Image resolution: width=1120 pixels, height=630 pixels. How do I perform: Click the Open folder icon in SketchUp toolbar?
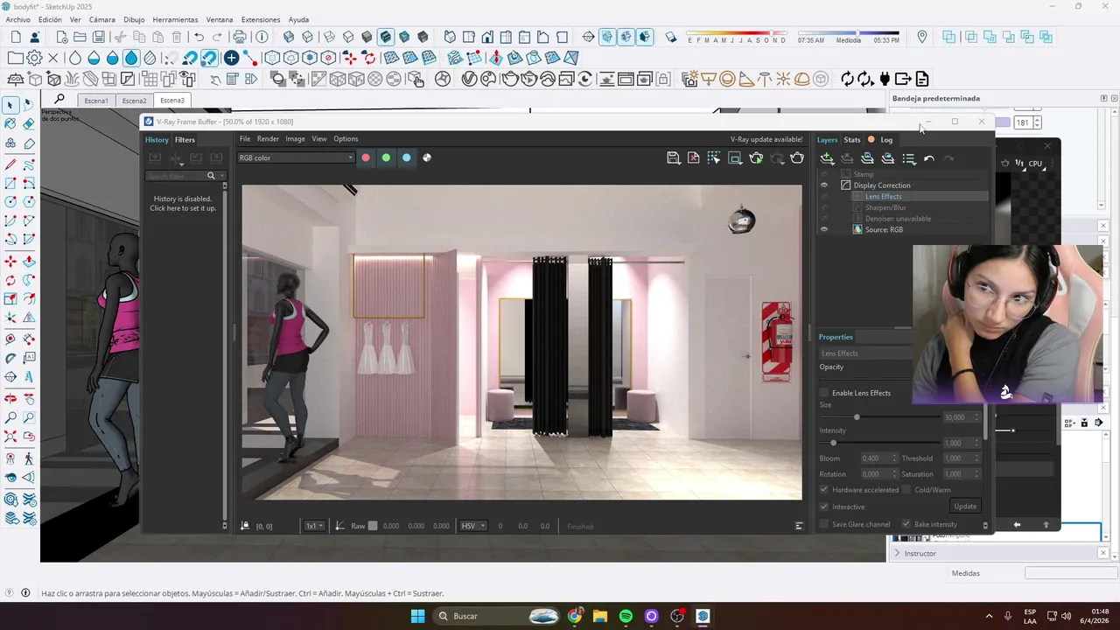pyautogui.click(x=80, y=37)
